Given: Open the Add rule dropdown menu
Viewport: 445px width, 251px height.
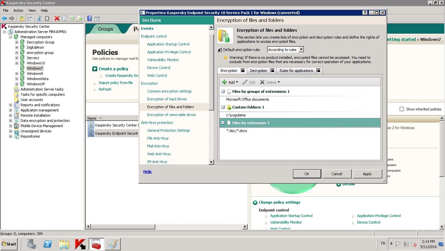Looking at the screenshot, I should (230, 82).
